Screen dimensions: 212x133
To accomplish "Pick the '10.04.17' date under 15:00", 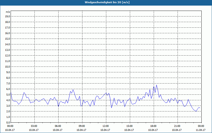I will click(129, 130).
